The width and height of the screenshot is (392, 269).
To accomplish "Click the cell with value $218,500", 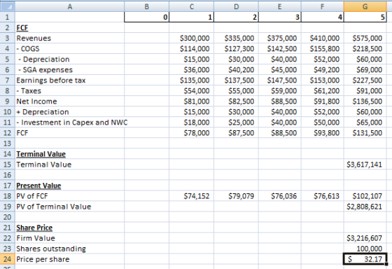I will pos(365,48).
